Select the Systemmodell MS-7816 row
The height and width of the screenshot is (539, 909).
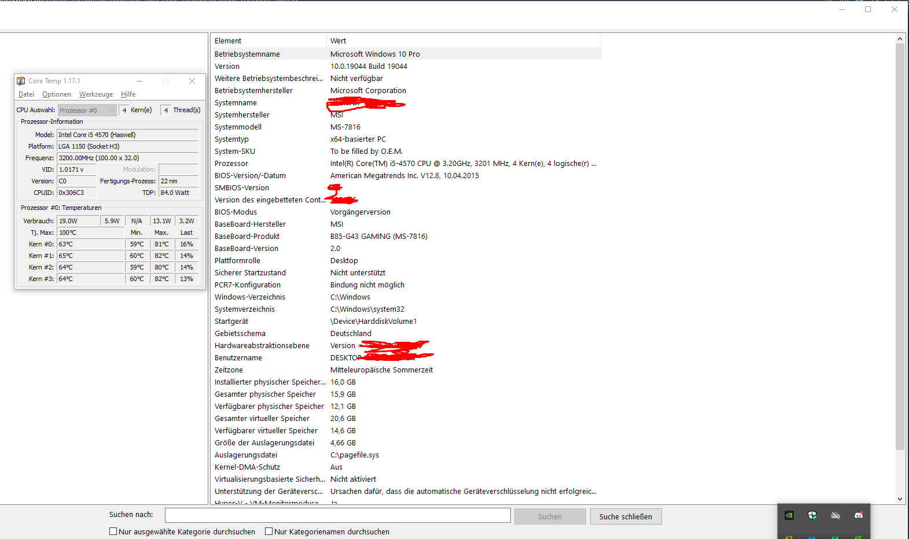pos(406,127)
